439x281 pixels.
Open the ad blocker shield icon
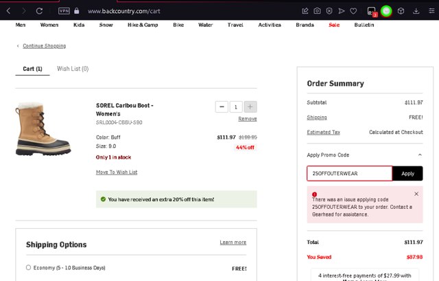[329, 11]
